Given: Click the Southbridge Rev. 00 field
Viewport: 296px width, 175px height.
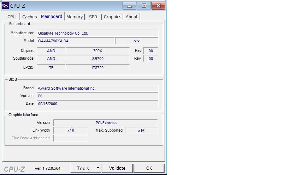Looking at the screenshot, I should [x=150, y=59].
